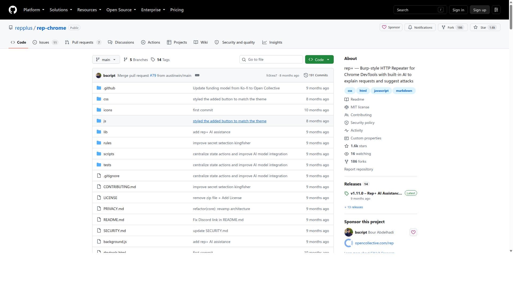Expand the Resources menu

pyautogui.click(x=89, y=10)
